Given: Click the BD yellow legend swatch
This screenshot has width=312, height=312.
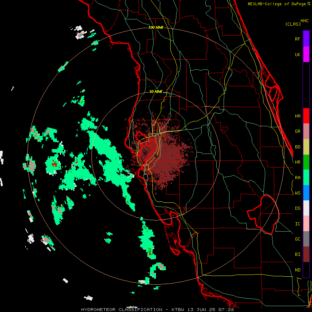Looking at the screenshot, I should pyautogui.click(x=306, y=147).
